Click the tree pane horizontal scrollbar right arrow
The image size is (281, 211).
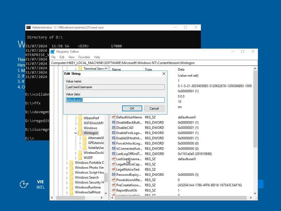[x=102, y=198]
